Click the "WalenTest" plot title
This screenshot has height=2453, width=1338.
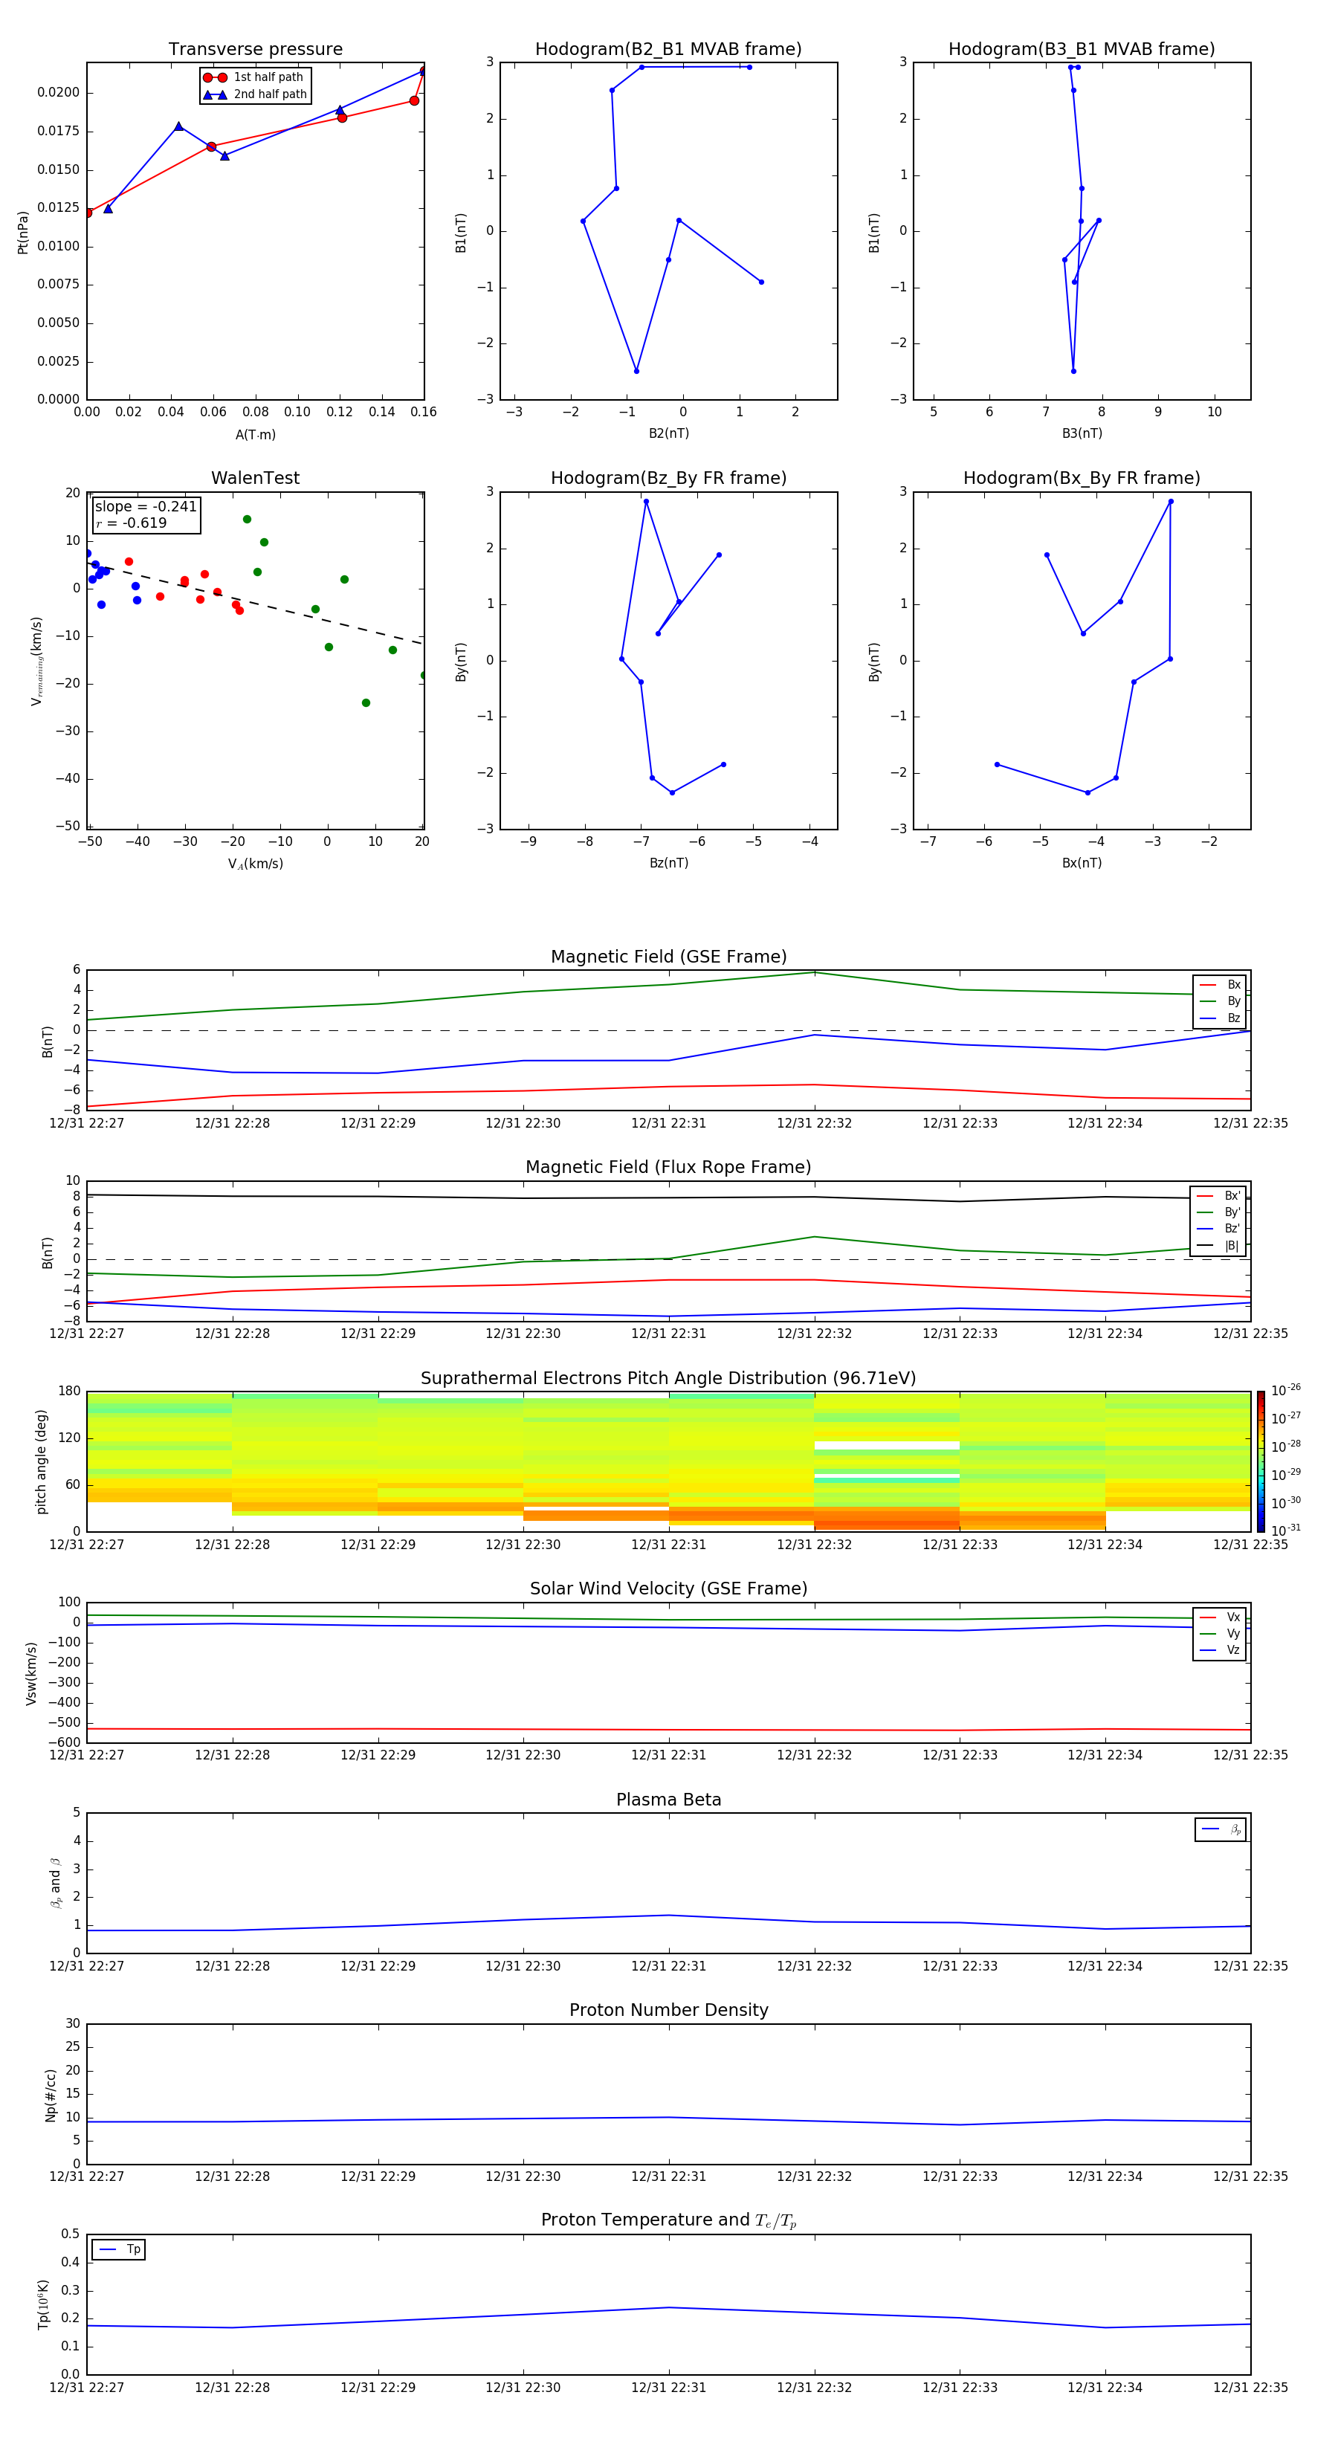(255, 478)
